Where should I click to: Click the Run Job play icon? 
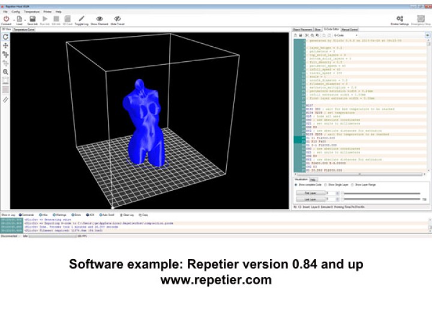(x=44, y=19)
